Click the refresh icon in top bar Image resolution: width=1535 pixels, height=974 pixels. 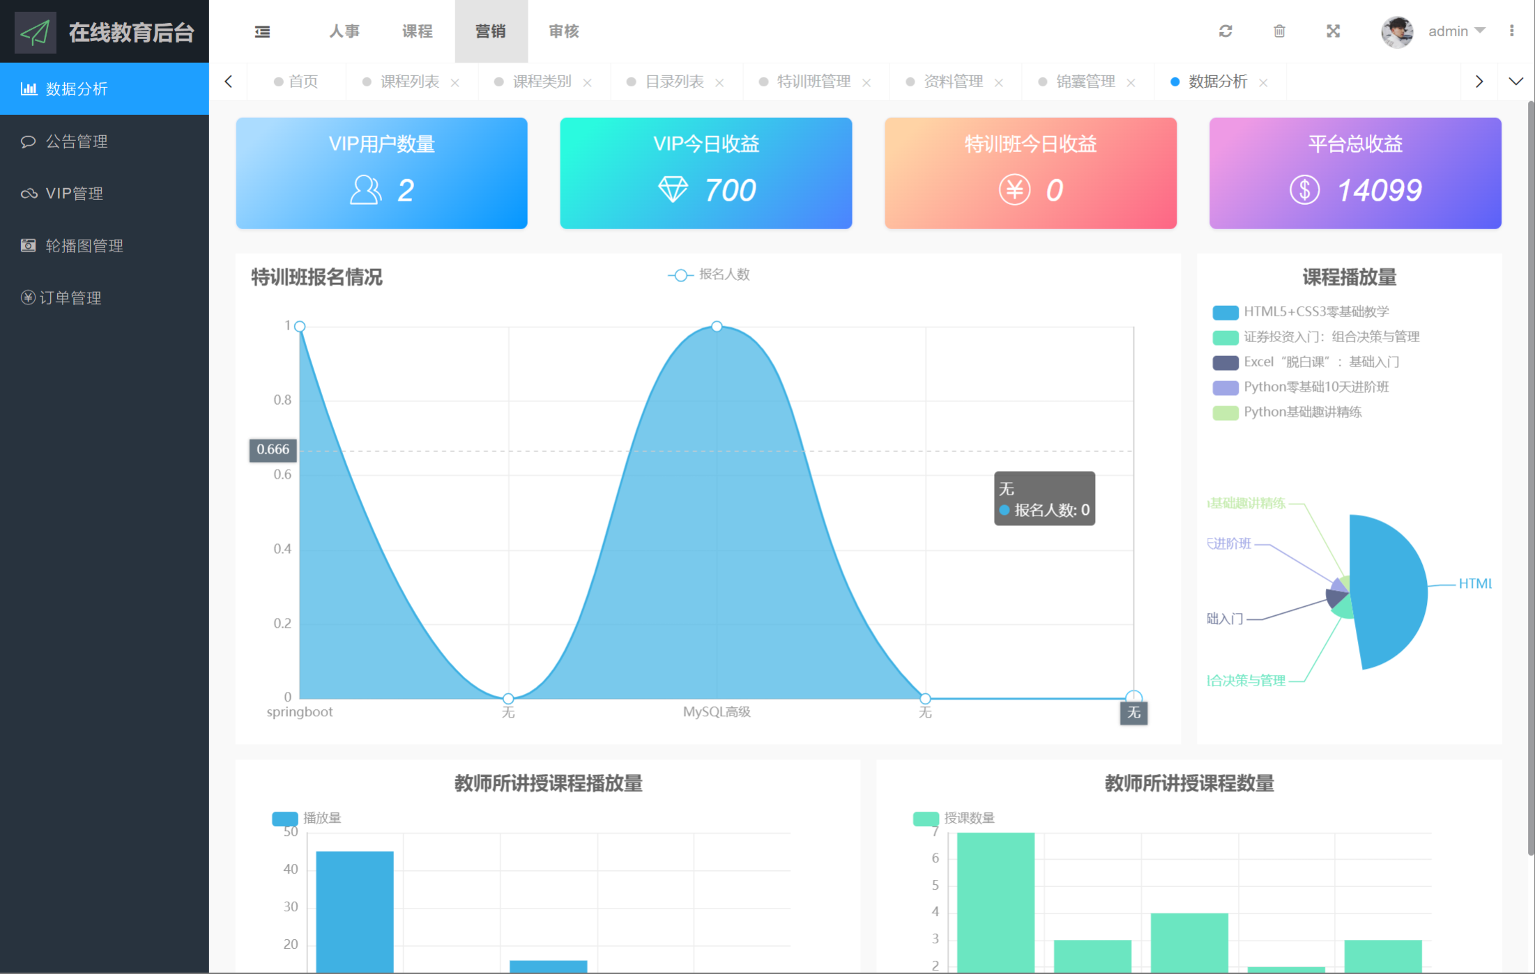click(x=1225, y=31)
